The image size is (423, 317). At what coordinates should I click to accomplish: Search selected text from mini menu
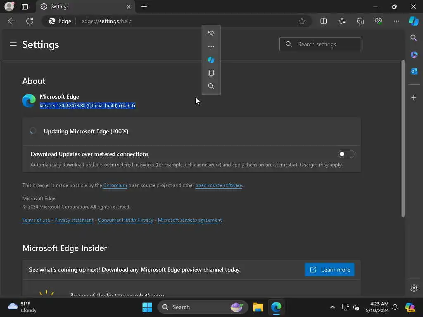coord(211,86)
